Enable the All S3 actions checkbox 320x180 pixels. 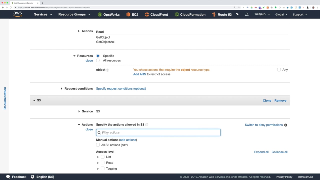point(98,145)
